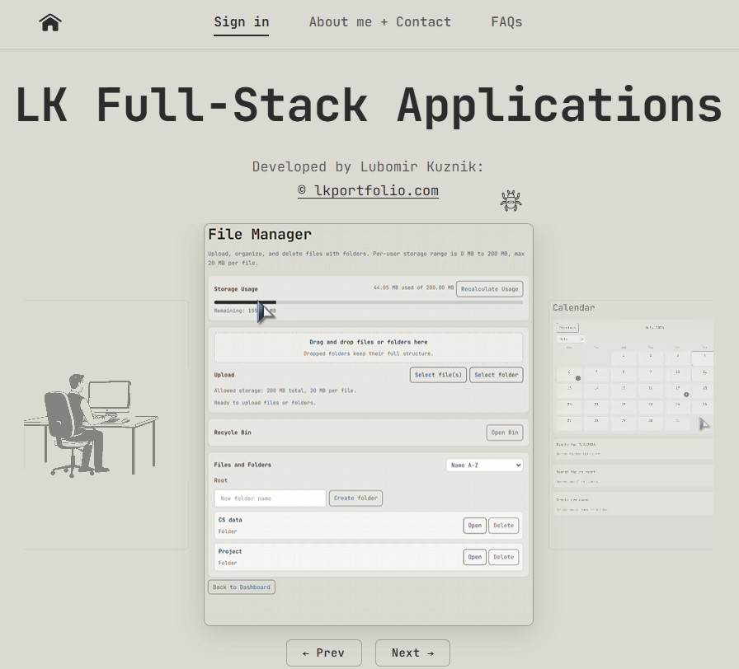
Task: Click the drag and drop files area
Action: coord(368,348)
